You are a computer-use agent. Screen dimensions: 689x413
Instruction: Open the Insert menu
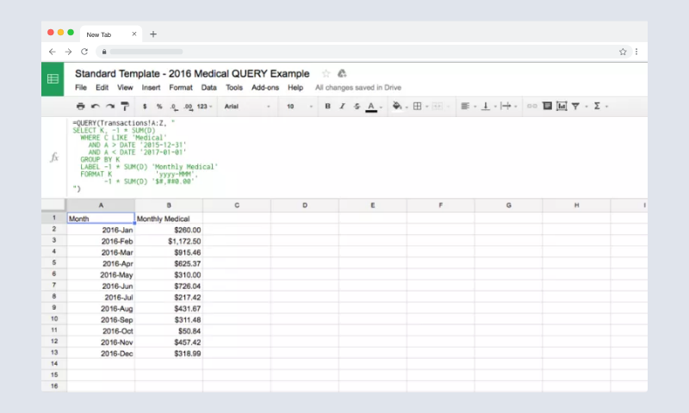coord(151,88)
